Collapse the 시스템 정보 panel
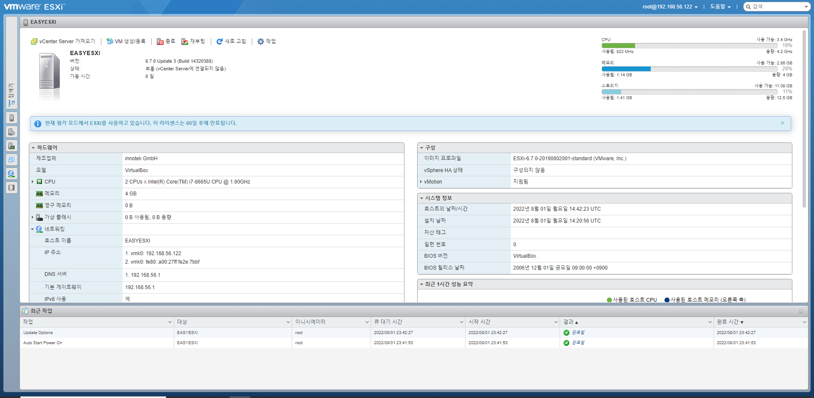The height and width of the screenshot is (398, 814). tap(421, 198)
